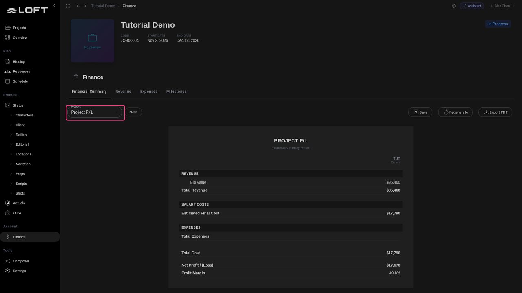Switch to the Revenue tab
522x293 pixels.
point(123,92)
